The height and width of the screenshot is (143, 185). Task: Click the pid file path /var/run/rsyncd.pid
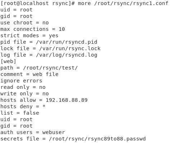66,42
